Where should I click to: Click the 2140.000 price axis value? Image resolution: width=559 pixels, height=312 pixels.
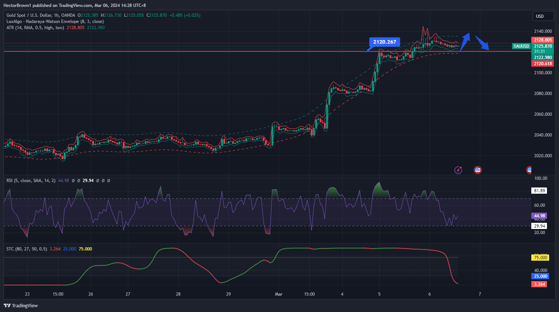click(543, 31)
